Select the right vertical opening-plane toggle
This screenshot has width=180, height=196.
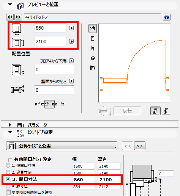click(166, 111)
